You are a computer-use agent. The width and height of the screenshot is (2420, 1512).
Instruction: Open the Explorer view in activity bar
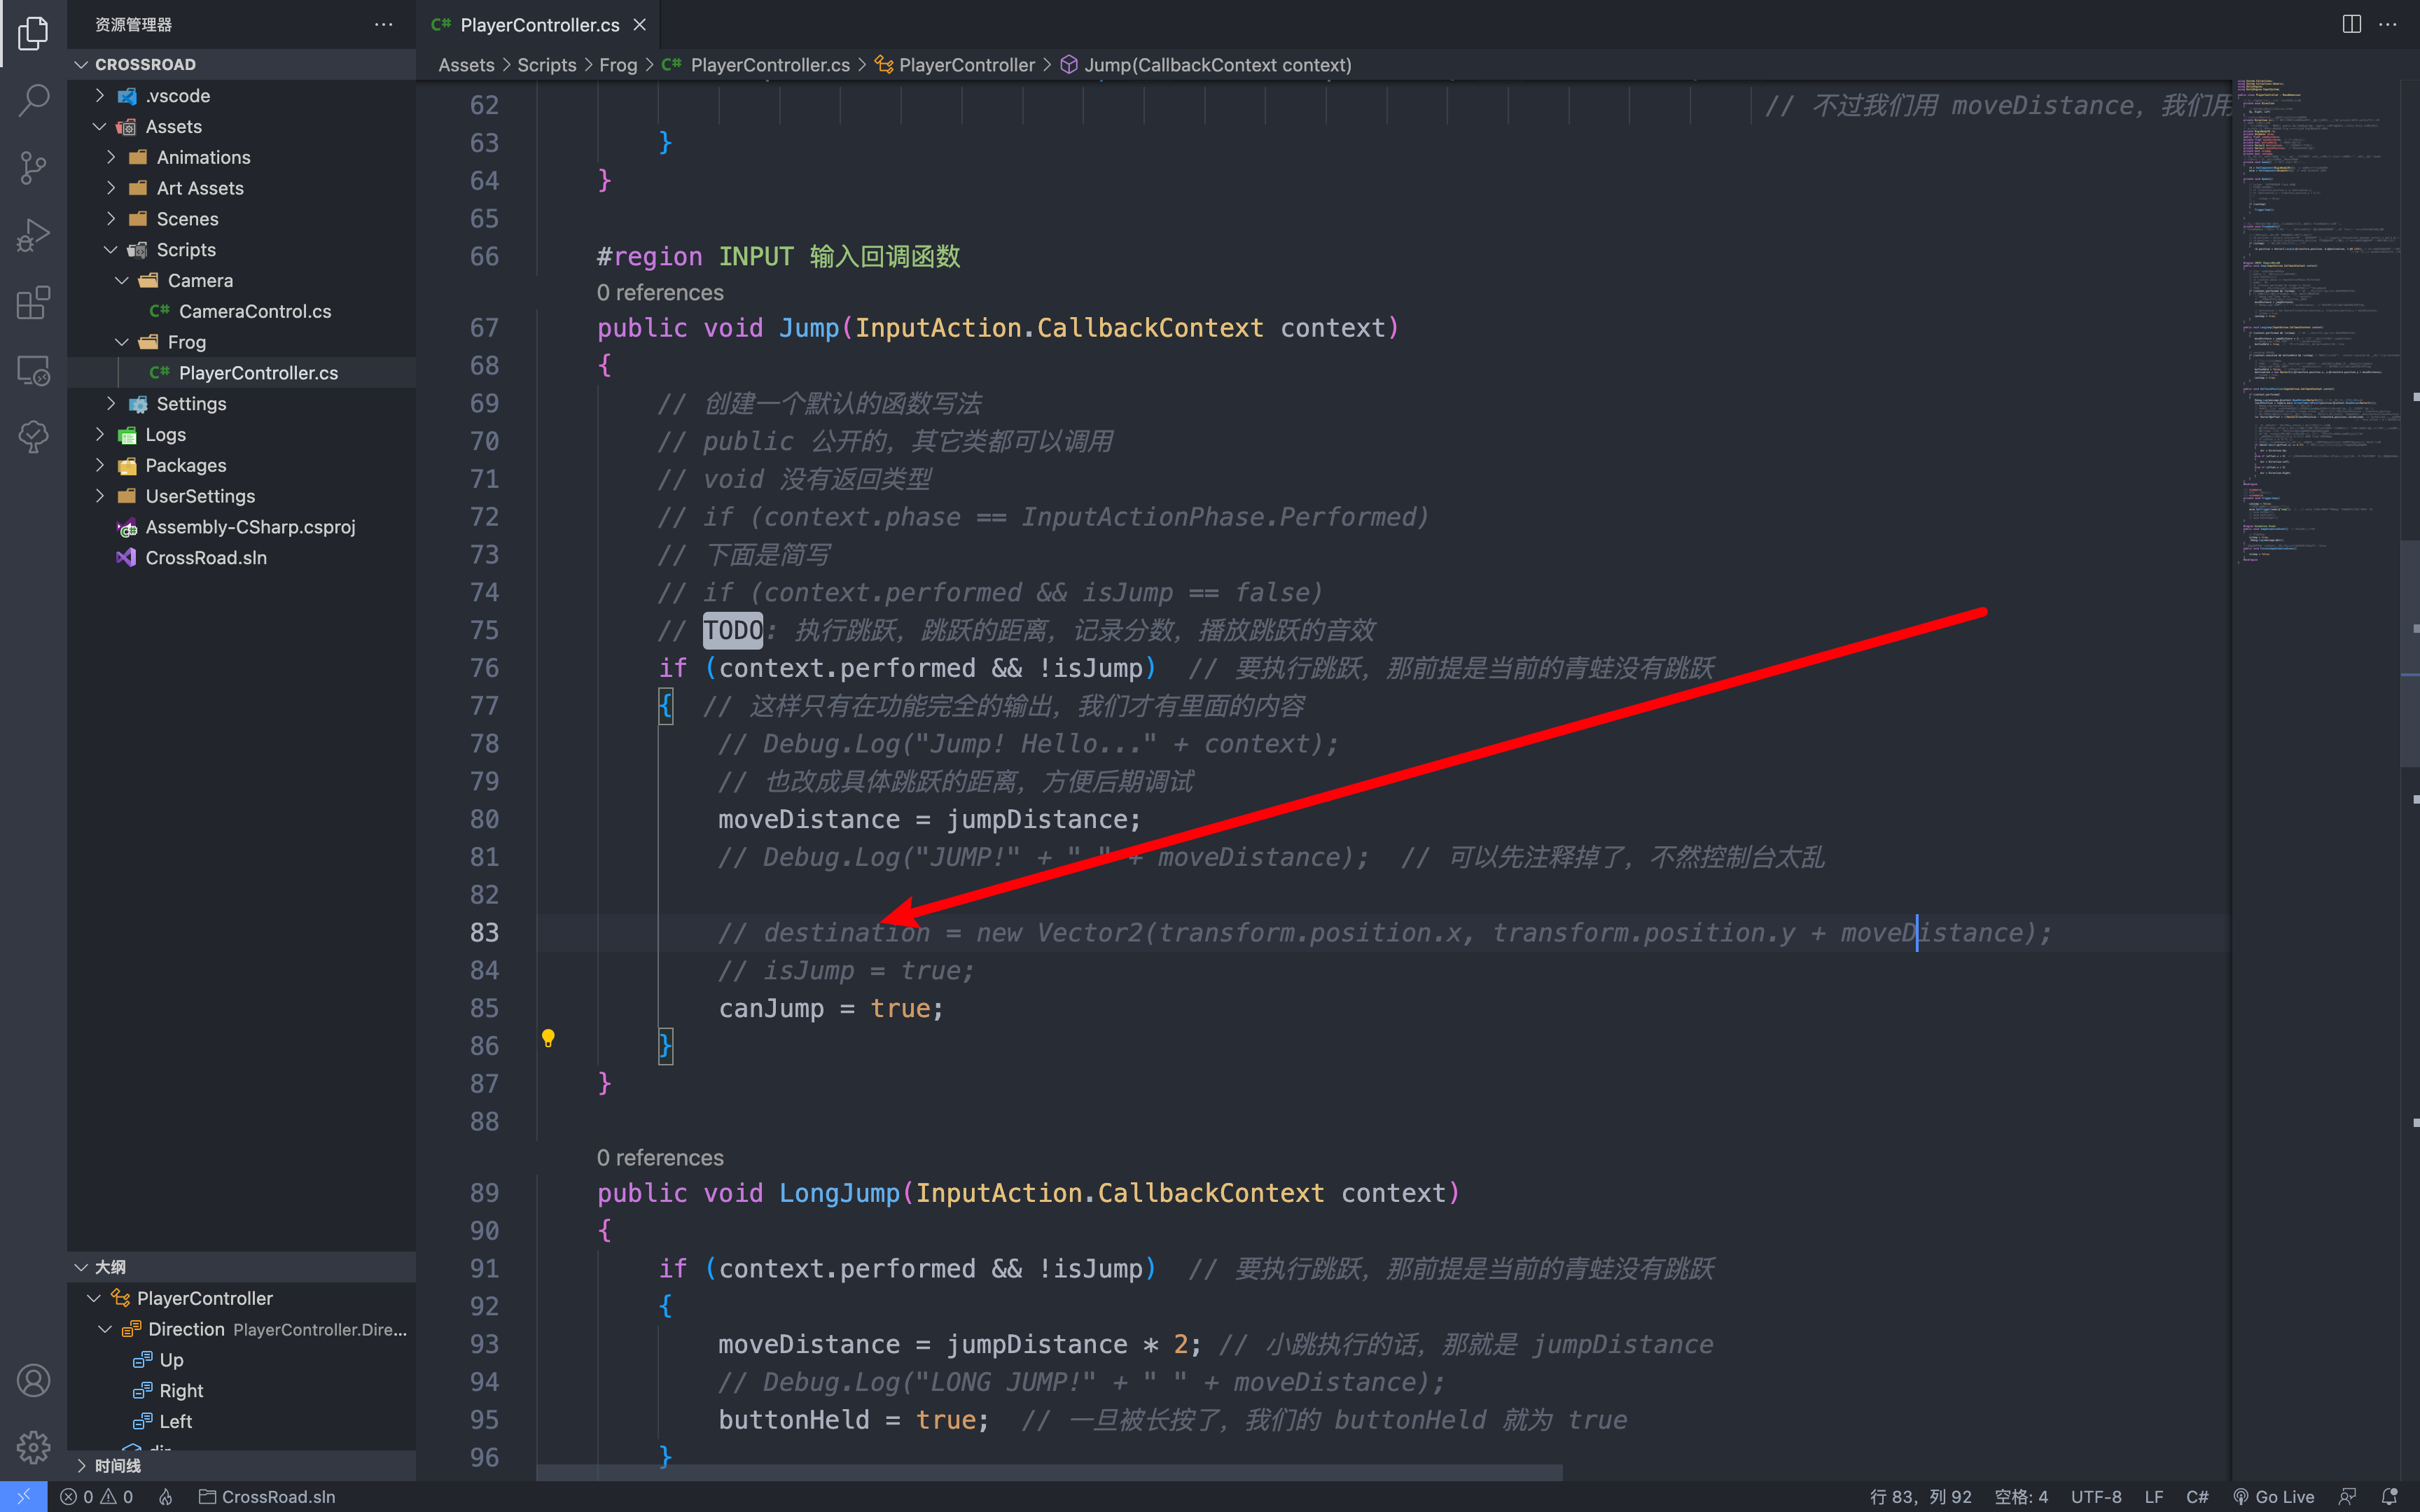[x=33, y=33]
